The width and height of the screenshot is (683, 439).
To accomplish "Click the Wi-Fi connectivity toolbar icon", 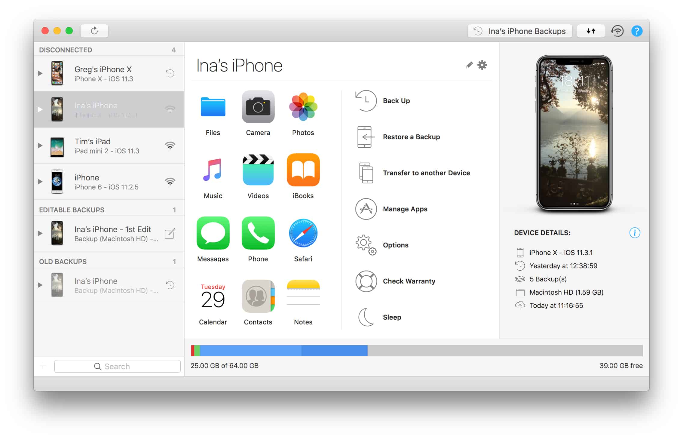I will (x=617, y=31).
